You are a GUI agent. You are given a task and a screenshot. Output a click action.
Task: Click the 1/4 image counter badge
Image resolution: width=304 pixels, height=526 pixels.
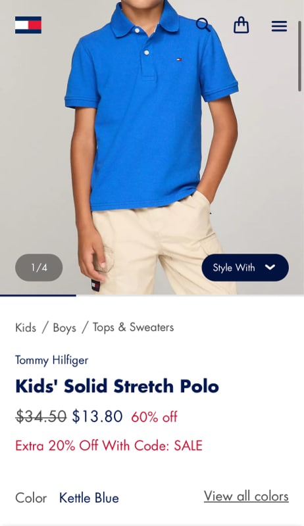[39, 268]
